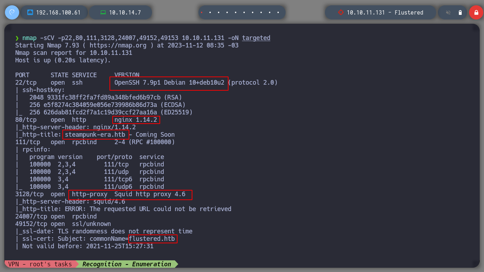The width and height of the screenshot is (484, 272).
Task: Click the ECDSA host key line
Action: [100, 105]
